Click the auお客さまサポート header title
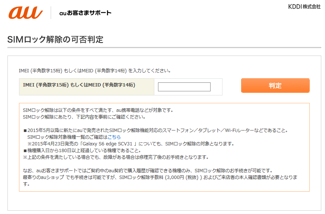Viewport: 325px width, 214px height. point(85,13)
